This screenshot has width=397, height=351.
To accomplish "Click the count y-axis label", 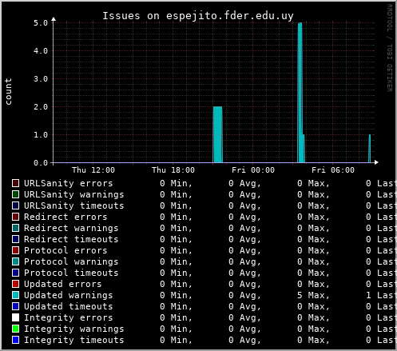I will click(8, 91).
